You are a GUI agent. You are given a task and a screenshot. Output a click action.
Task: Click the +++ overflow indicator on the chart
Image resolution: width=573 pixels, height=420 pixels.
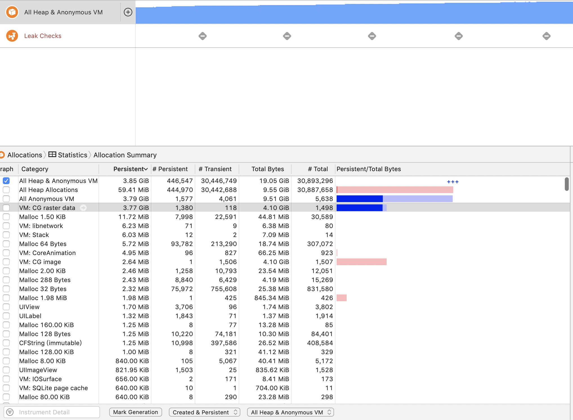click(452, 182)
